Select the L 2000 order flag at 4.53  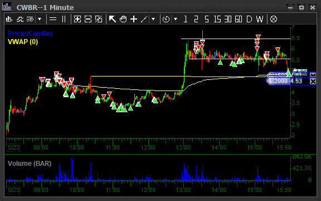pyautogui.click(x=278, y=81)
